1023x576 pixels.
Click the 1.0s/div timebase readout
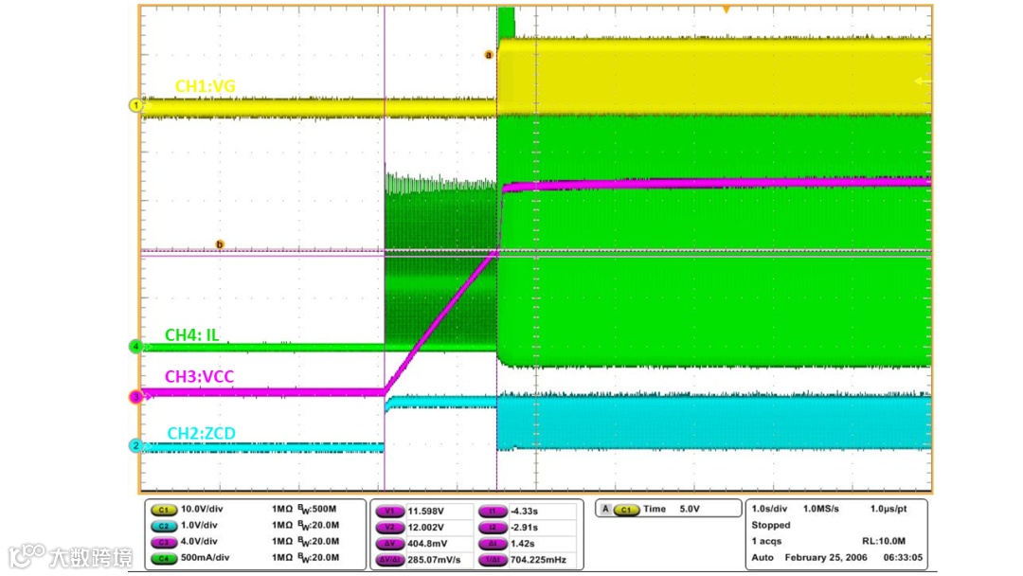(769, 509)
